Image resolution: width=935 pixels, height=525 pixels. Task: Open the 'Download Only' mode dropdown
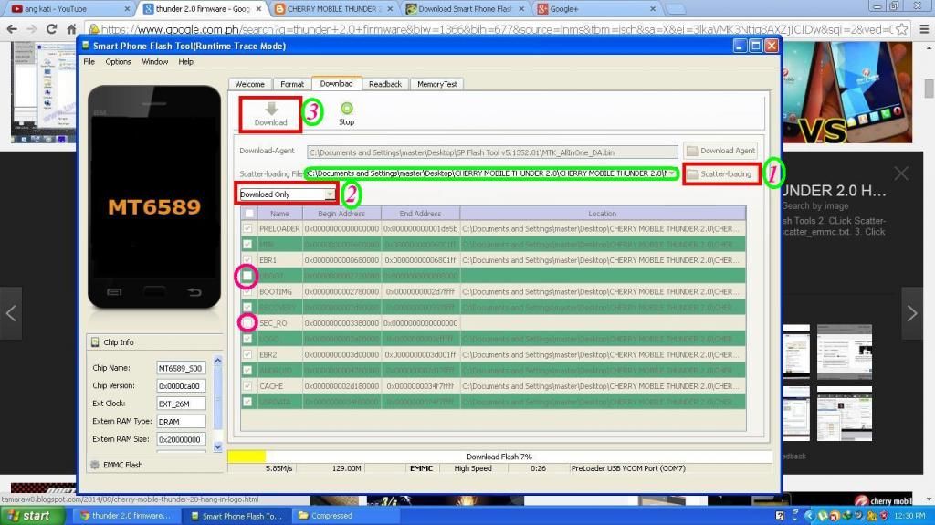pos(286,194)
